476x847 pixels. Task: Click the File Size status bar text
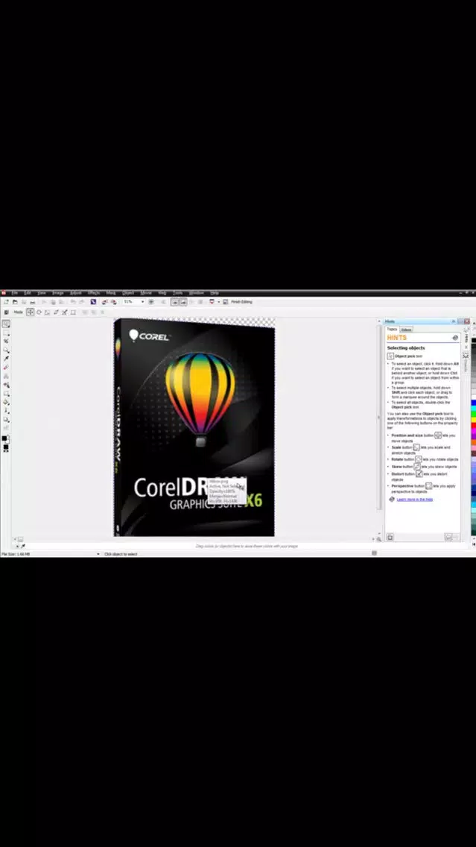pos(16,554)
